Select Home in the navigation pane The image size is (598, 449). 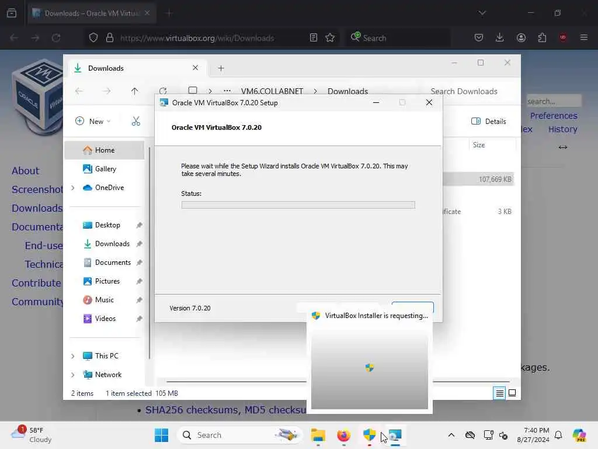105,150
